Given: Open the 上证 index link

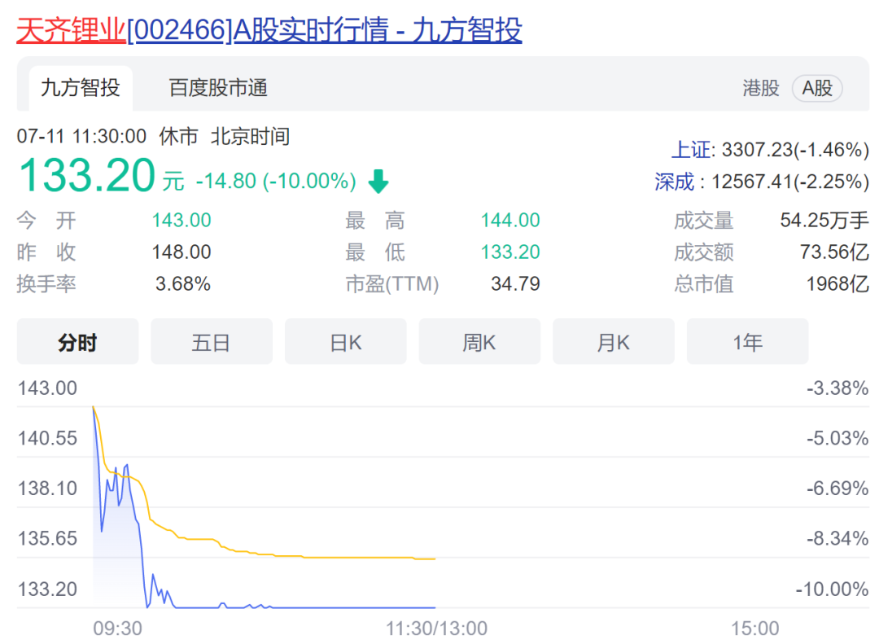Looking at the screenshot, I should pyautogui.click(x=689, y=150).
